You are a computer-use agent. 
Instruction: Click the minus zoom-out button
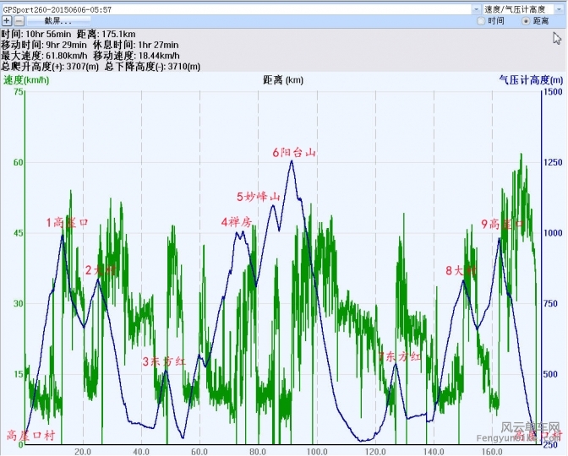pos(18,20)
